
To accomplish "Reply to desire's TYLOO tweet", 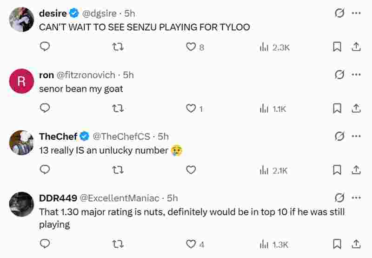I will [x=45, y=47].
